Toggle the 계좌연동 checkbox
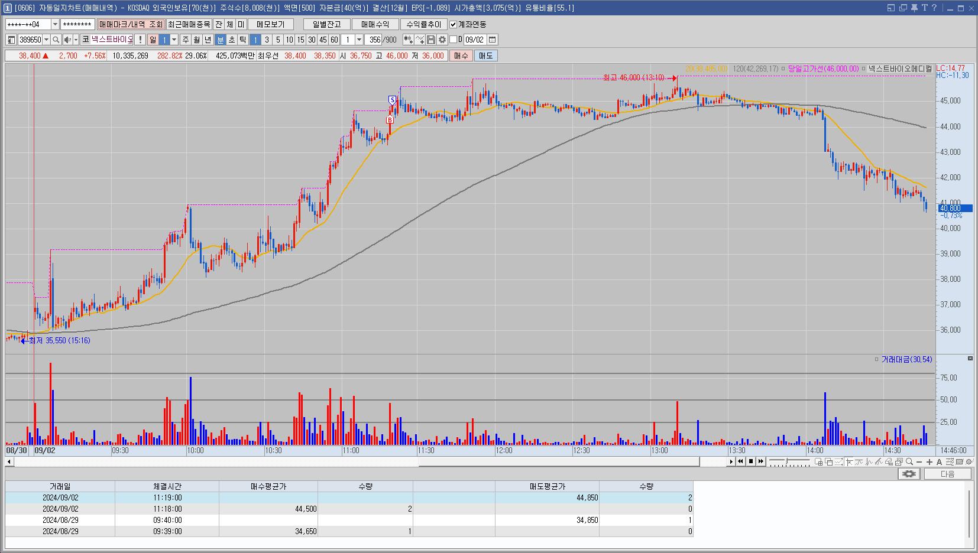 point(454,24)
